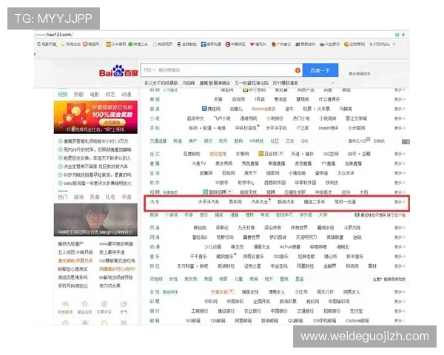Viewport: 444px width, 355px height.
Task: Open the 微信公众 bookmark
Action: [x=138, y=44]
